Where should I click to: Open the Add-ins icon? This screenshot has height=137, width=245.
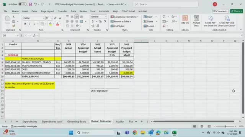tap(185, 20)
